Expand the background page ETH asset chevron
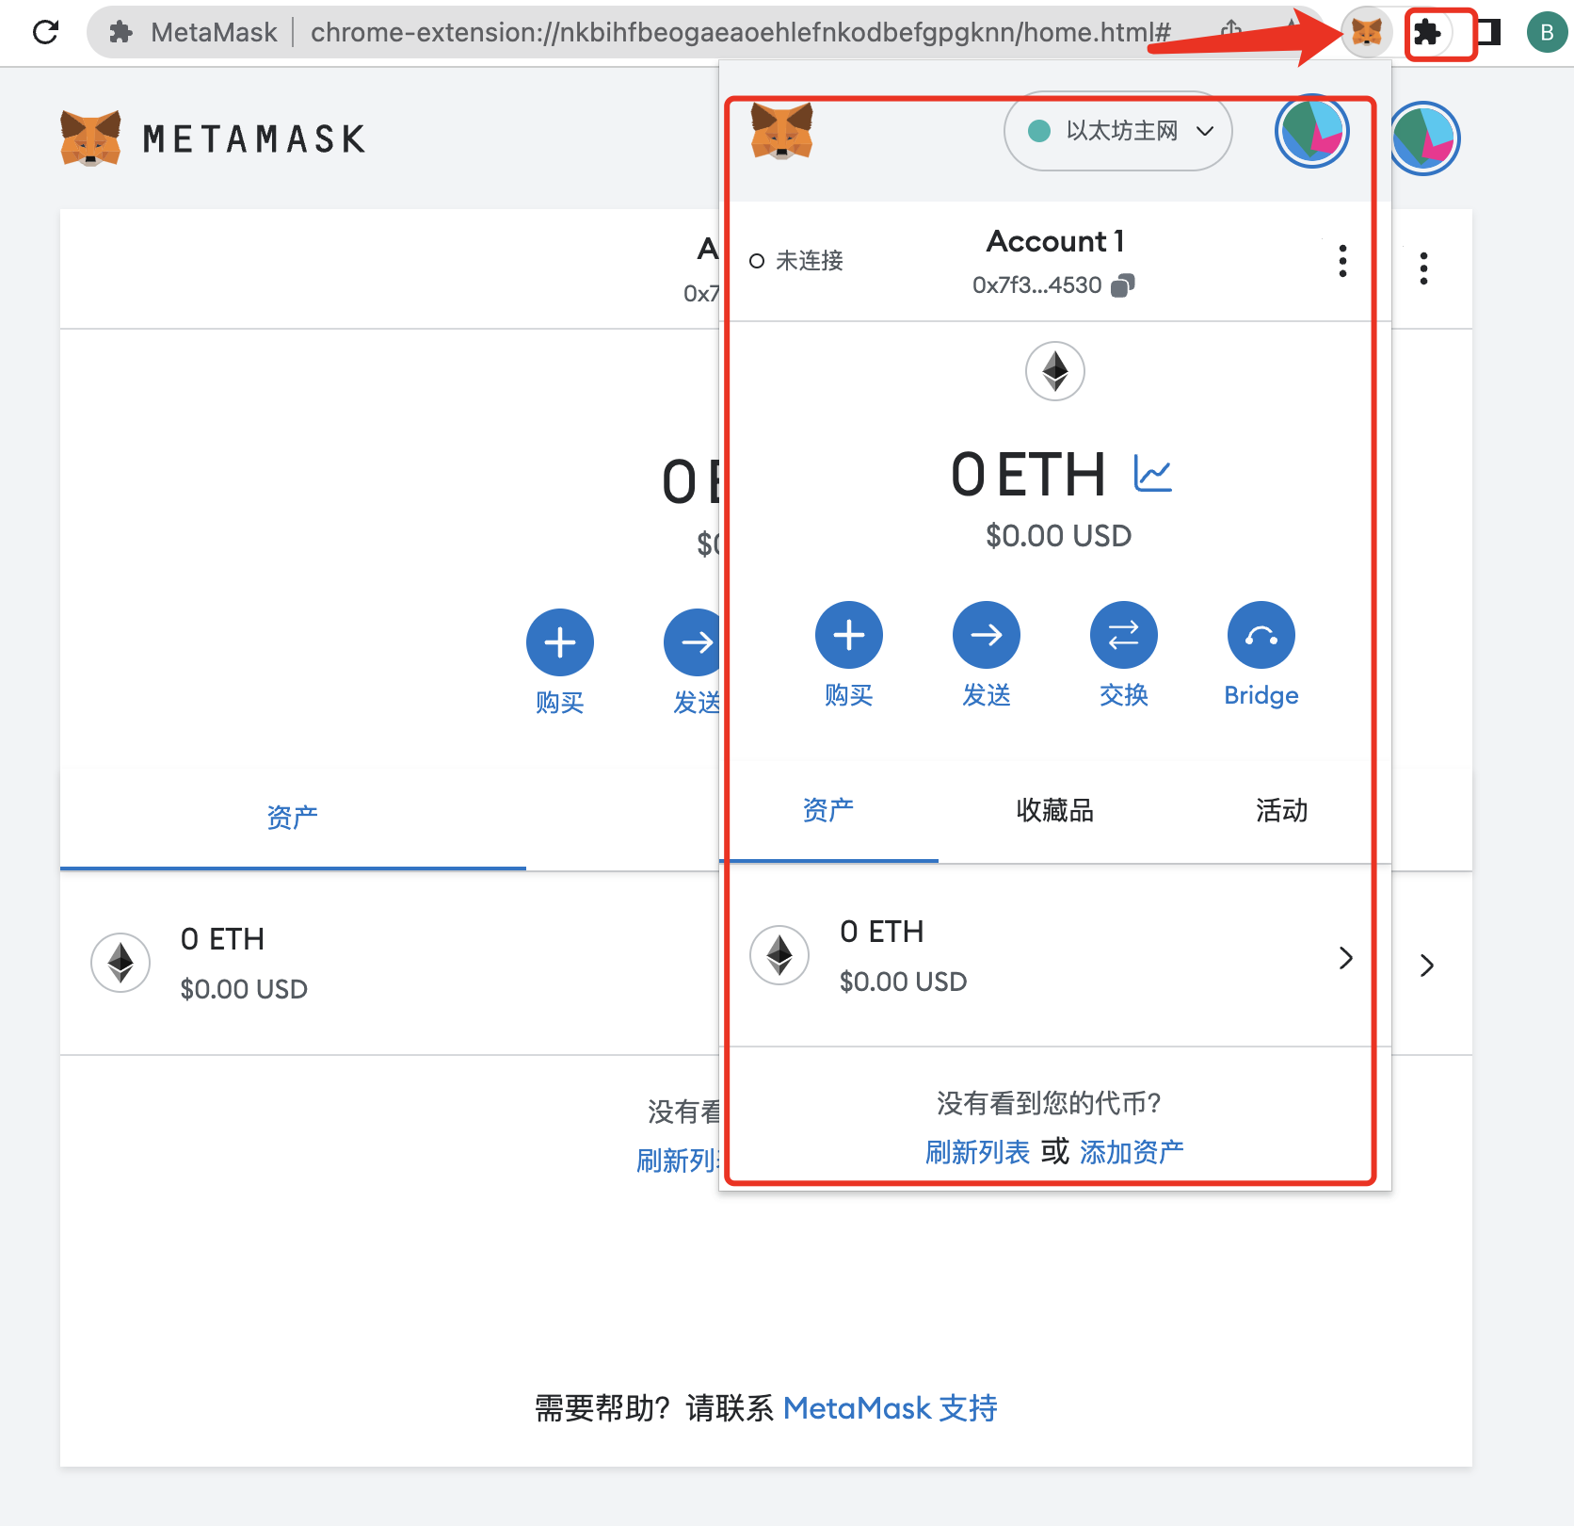Screen dimensions: 1574x1526 click(1427, 965)
